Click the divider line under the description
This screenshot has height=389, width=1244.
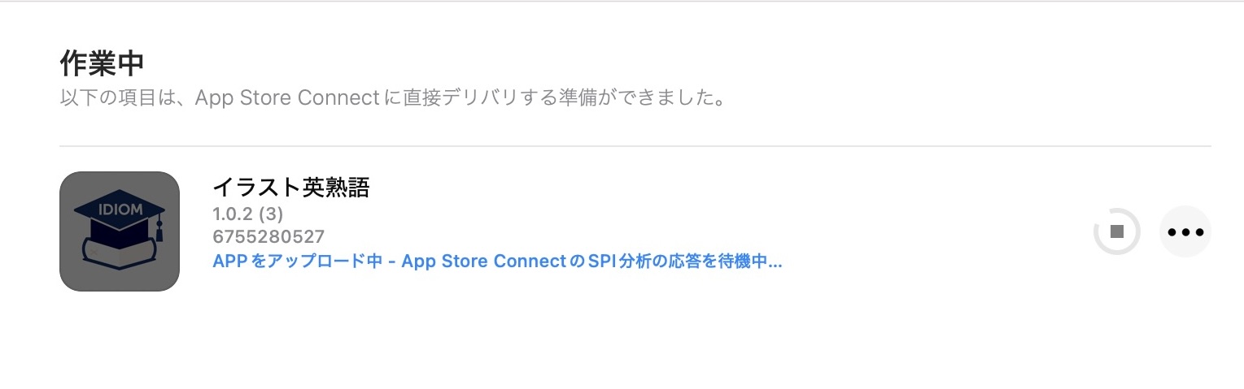(635, 147)
